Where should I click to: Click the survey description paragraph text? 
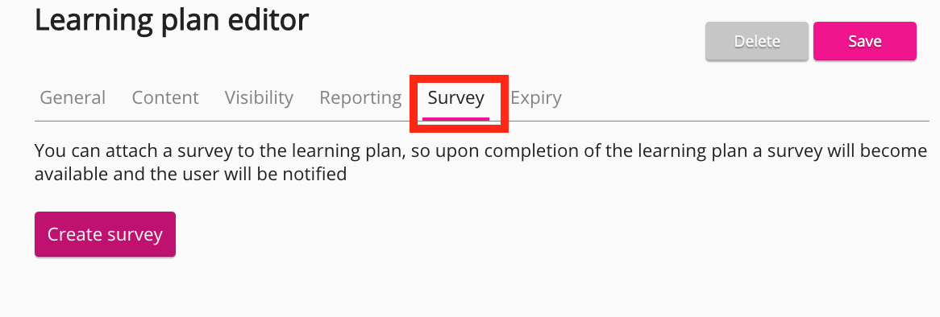pos(480,162)
